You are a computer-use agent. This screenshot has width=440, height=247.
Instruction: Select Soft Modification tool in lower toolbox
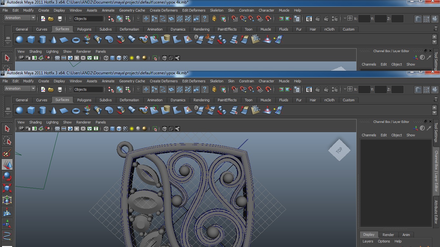[x=7, y=212]
